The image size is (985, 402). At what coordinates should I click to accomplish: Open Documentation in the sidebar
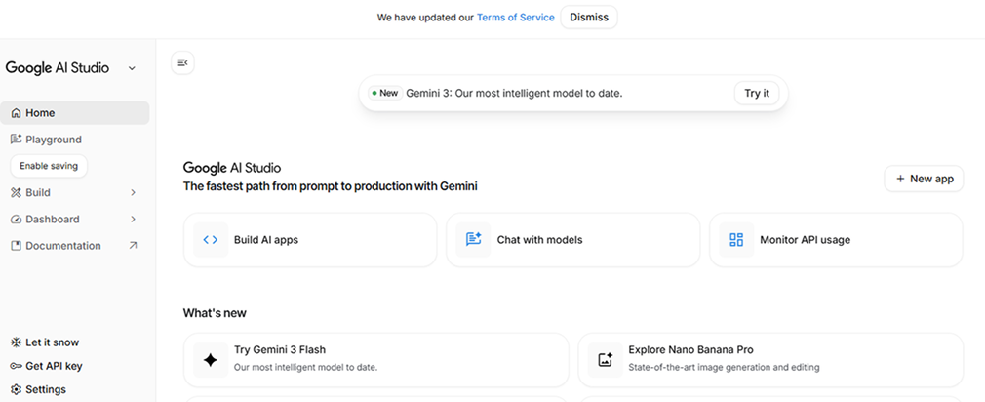pyautogui.click(x=75, y=246)
